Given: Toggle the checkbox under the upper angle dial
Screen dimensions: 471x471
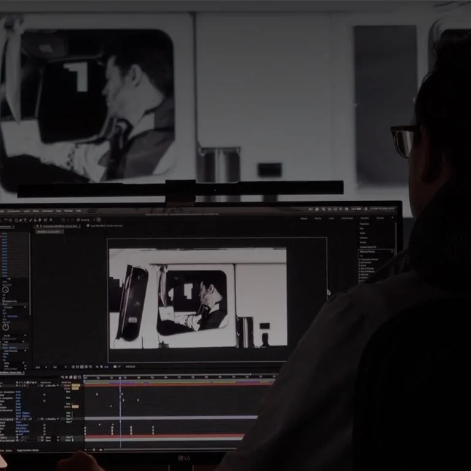Looking at the screenshot, I should (4, 301).
